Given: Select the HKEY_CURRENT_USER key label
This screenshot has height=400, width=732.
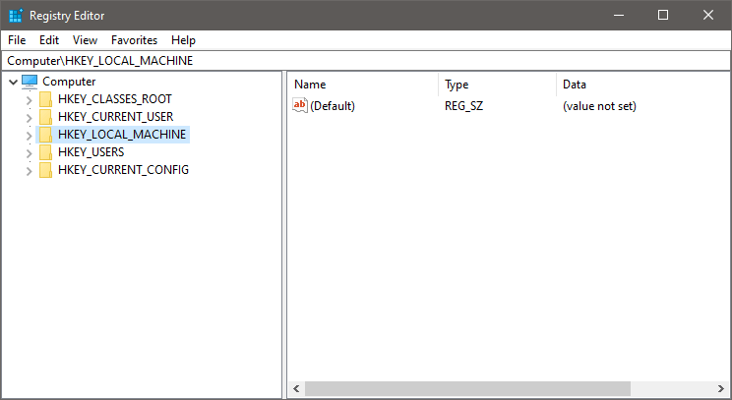Looking at the screenshot, I should (116, 117).
